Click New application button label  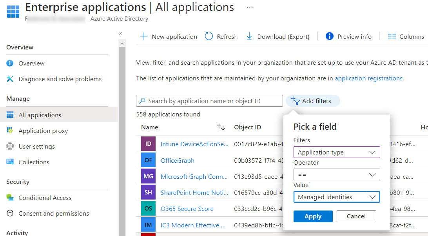pos(174,36)
